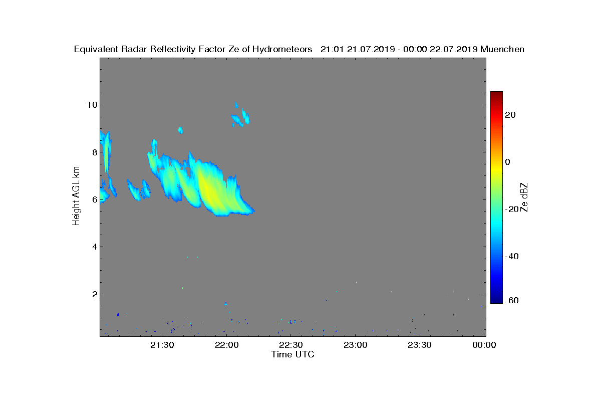This screenshot has height=401, width=601.
Task: Click the height tick label 10
Action: (92, 105)
